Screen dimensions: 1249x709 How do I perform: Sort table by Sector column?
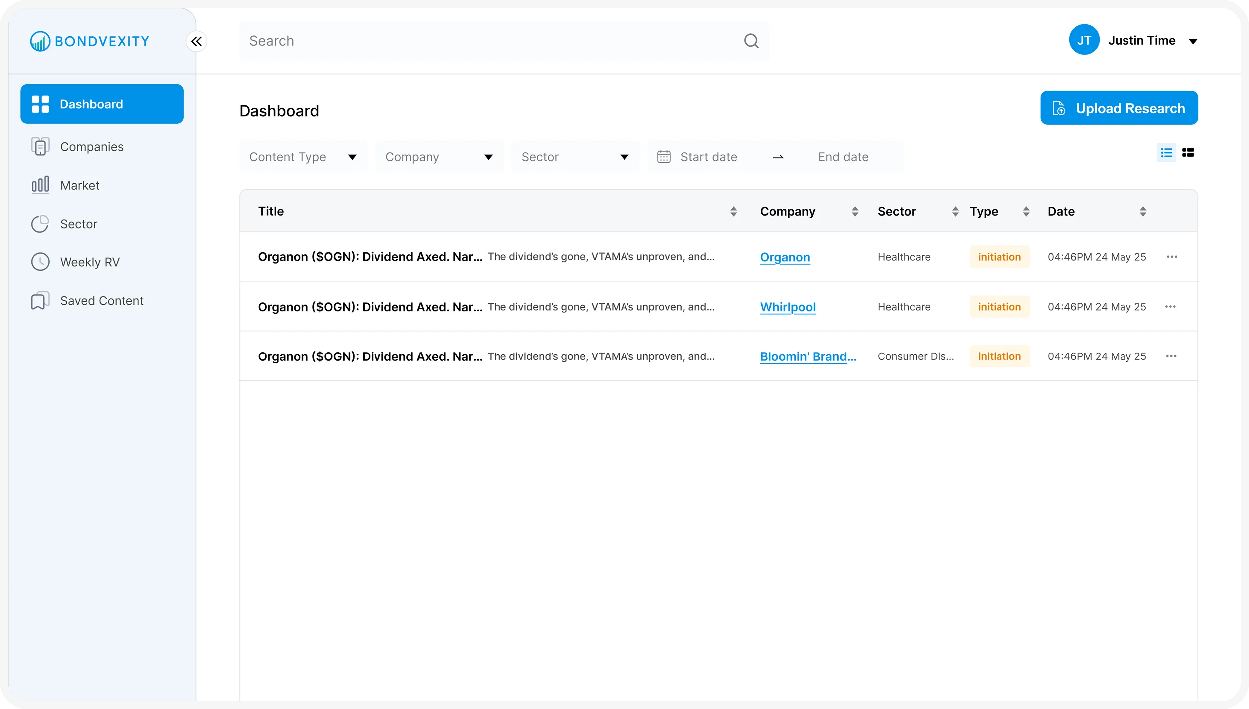tap(955, 211)
